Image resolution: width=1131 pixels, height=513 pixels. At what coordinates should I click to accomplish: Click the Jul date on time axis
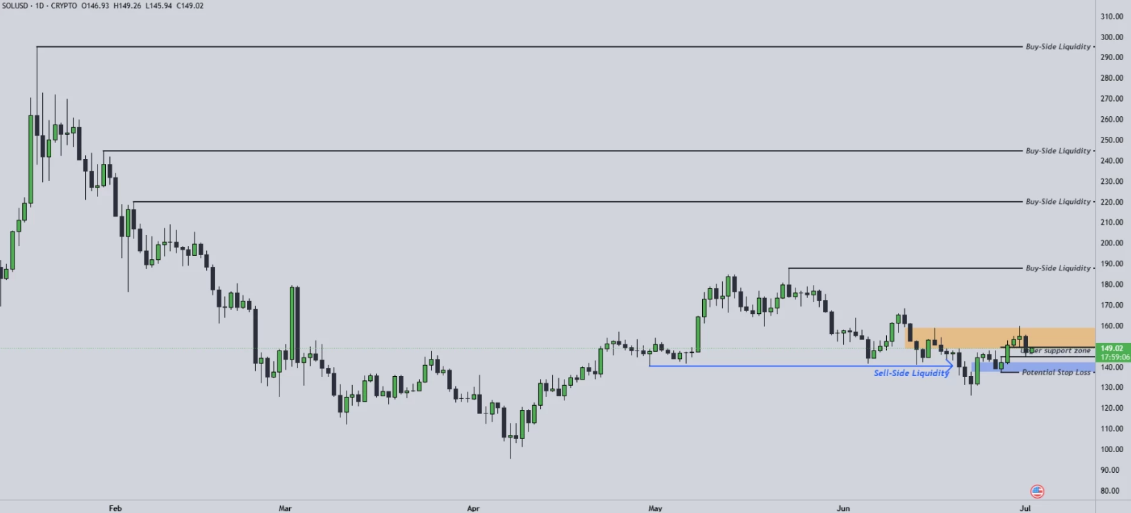coord(1024,508)
